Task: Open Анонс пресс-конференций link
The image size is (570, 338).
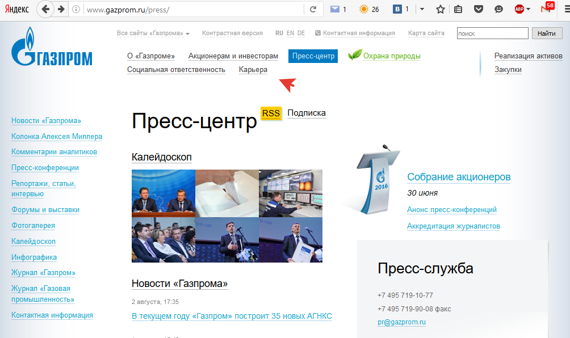Action: pyautogui.click(x=452, y=209)
